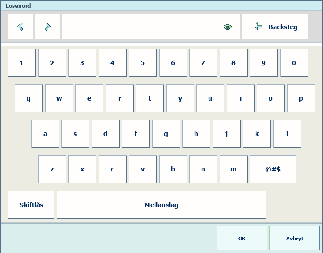Tap the number 2 key

tap(52, 63)
